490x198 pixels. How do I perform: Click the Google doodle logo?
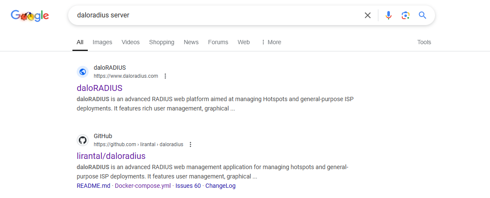tap(30, 16)
